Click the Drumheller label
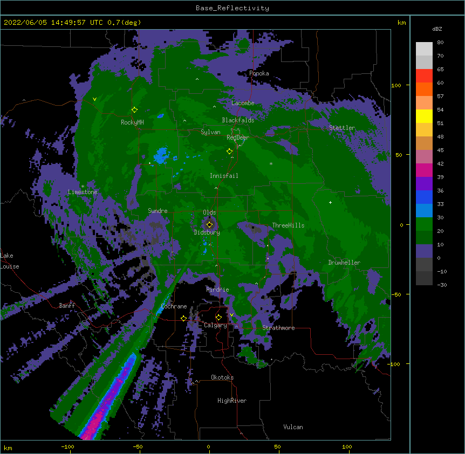 (x=344, y=263)
